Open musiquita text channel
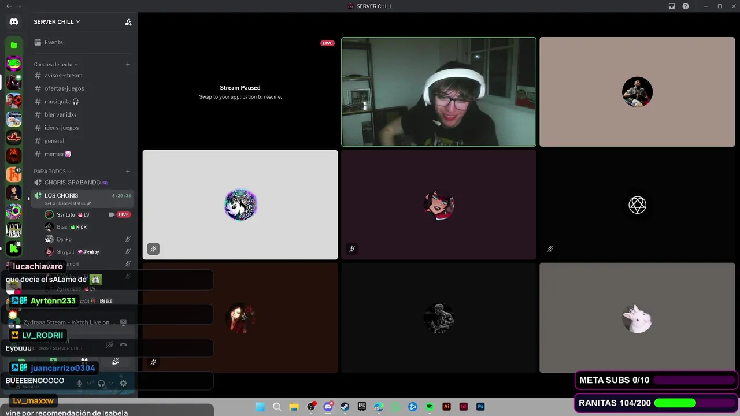Image resolution: width=740 pixels, height=416 pixels. (x=82, y=102)
